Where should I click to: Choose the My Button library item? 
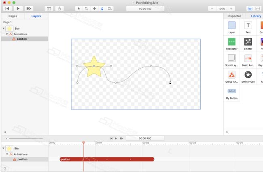(231, 93)
